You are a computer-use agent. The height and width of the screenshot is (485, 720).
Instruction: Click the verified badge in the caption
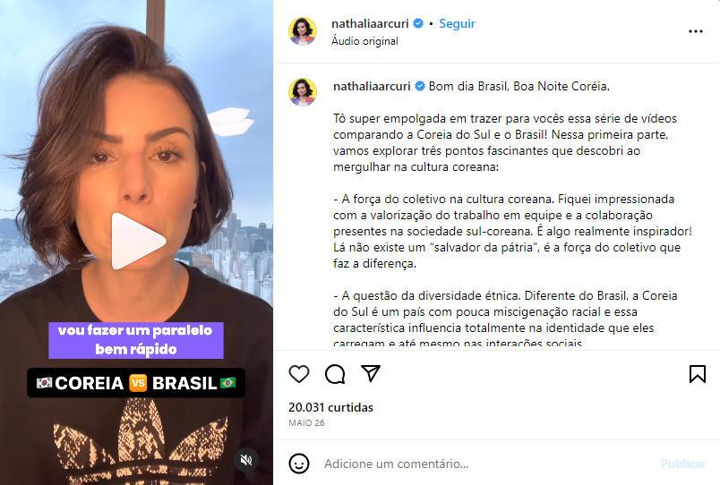pyautogui.click(x=420, y=86)
